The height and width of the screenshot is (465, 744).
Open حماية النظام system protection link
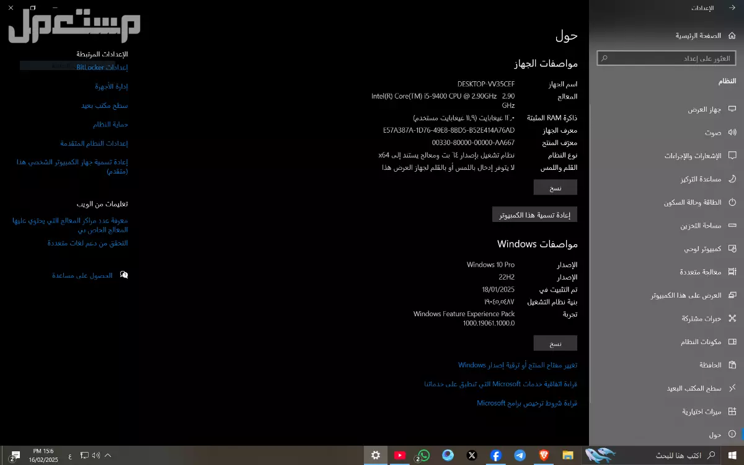click(110, 125)
